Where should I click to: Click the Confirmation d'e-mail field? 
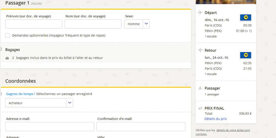point(141,127)
